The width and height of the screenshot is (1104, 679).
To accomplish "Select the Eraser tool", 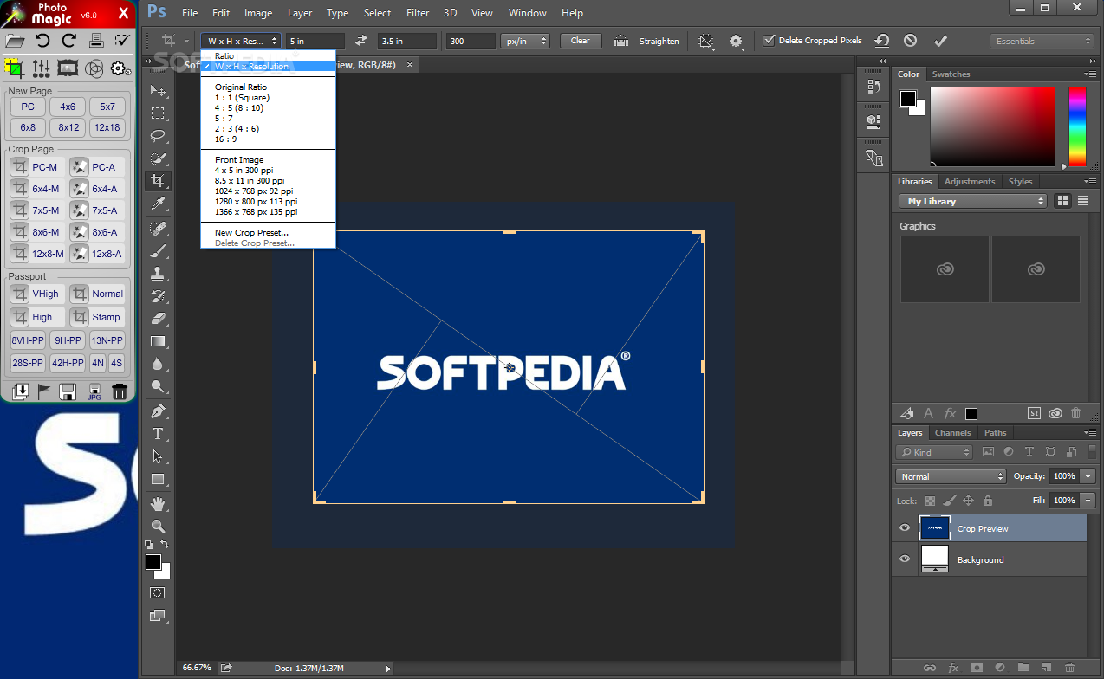I will coord(158,319).
